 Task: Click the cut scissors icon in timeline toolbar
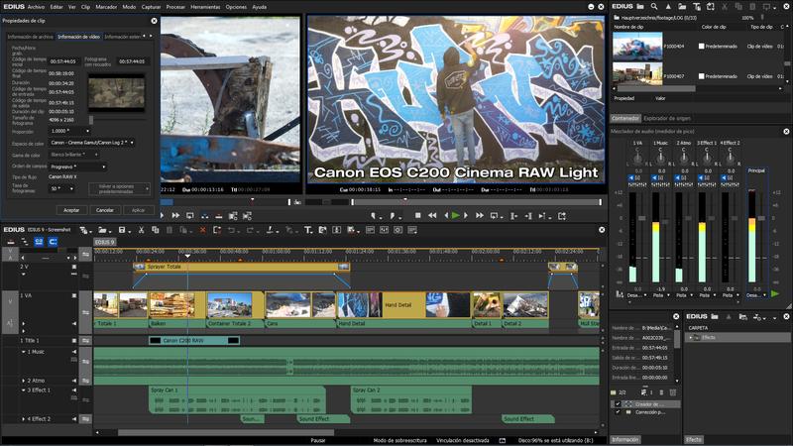pos(141,230)
